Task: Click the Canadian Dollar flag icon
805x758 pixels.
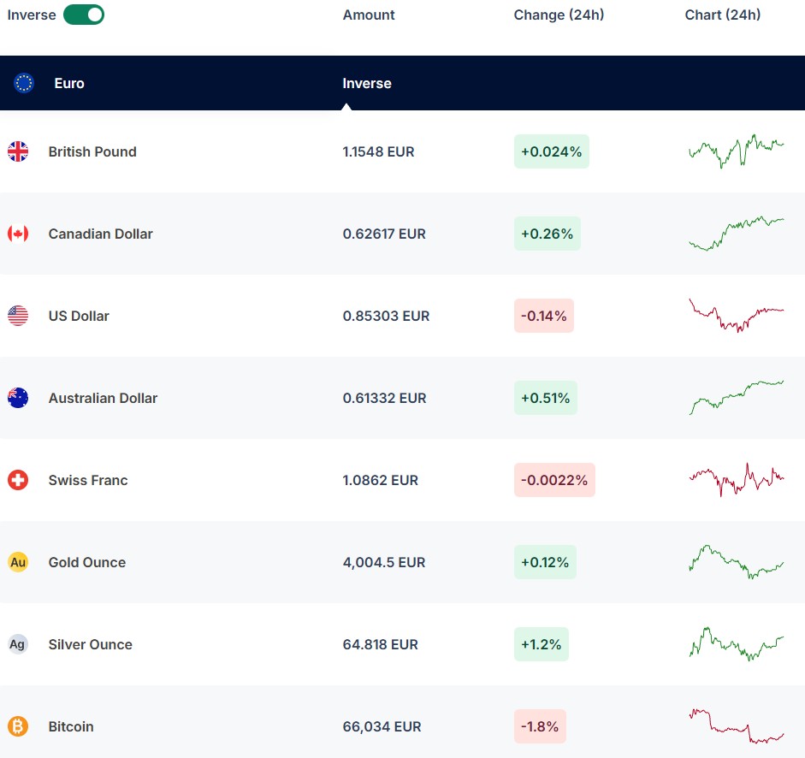Action: point(18,234)
